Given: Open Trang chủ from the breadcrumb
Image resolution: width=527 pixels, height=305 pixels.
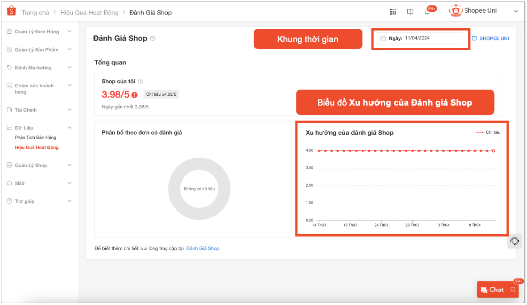Looking at the screenshot, I should [35, 13].
